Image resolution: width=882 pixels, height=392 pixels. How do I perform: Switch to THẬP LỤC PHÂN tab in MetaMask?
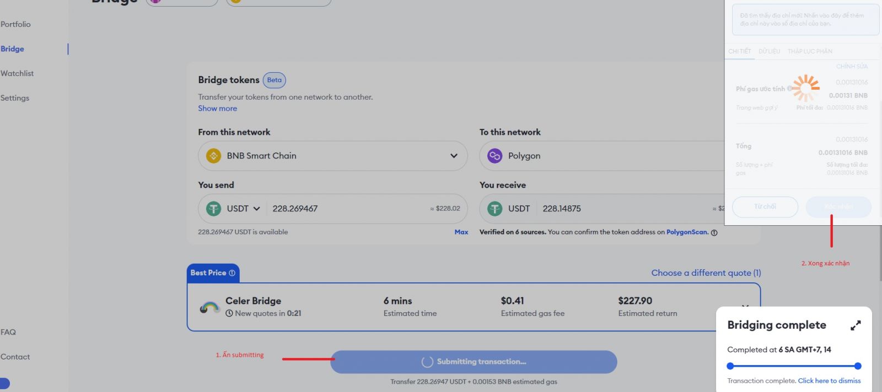(x=810, y=51)
